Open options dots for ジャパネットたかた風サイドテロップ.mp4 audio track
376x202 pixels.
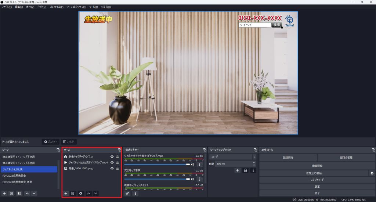click(200, 165)
